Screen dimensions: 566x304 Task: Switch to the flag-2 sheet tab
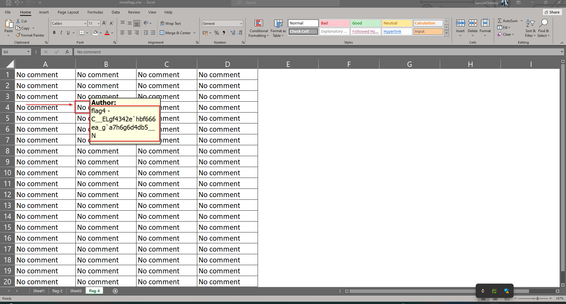[57, 291]
